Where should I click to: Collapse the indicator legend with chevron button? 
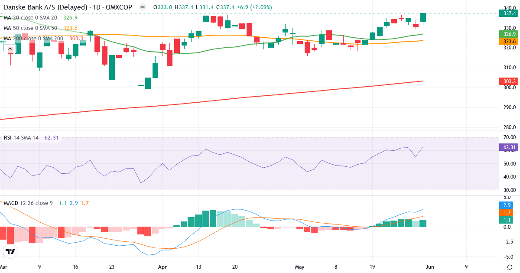pos(10,49)
